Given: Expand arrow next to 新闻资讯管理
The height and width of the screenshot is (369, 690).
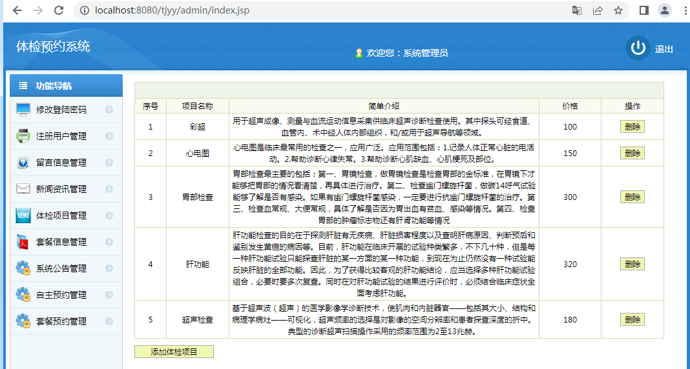Looking at the screenshot, I should click(x=109, y=189).
